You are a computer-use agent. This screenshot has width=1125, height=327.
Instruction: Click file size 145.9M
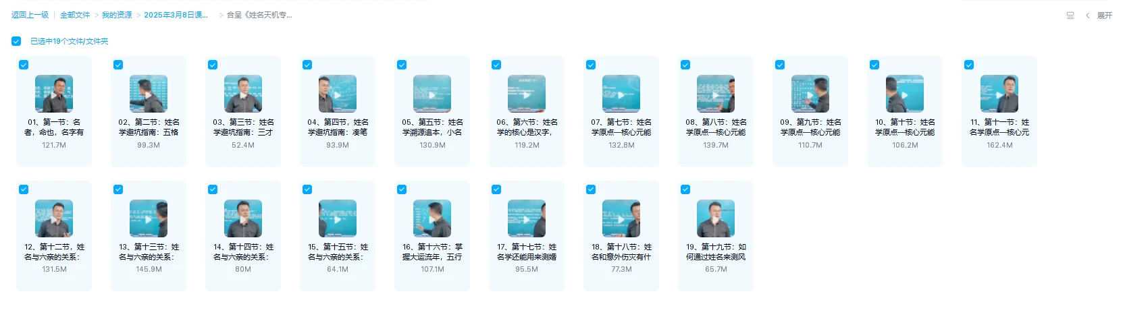coord(149,269)
